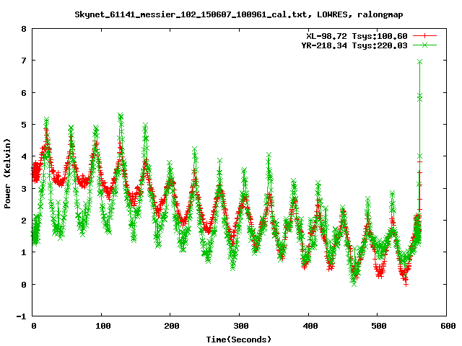
Task: Click the x-axis tick label '400'
Action: pyautogui.click(x=310, y=326)
